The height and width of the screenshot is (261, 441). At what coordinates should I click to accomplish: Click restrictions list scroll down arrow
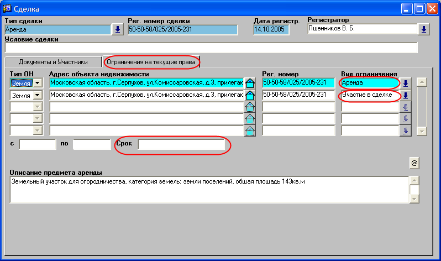click(x=422, y=131)
